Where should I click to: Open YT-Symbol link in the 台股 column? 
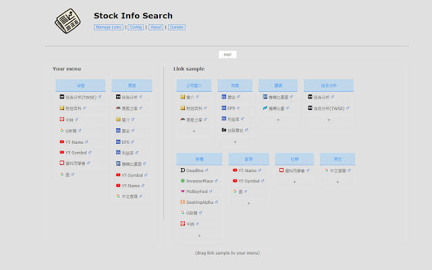coord(76,153)
